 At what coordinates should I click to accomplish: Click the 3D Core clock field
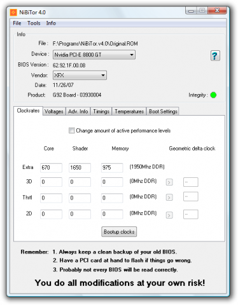click(51, 182)
